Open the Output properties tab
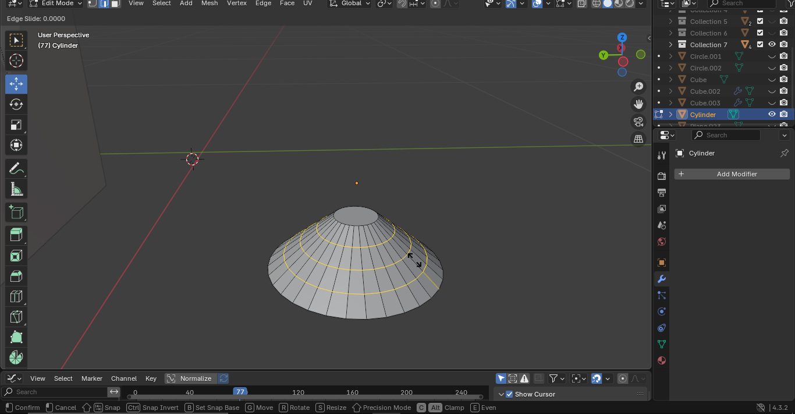 [x=662, y=192]
